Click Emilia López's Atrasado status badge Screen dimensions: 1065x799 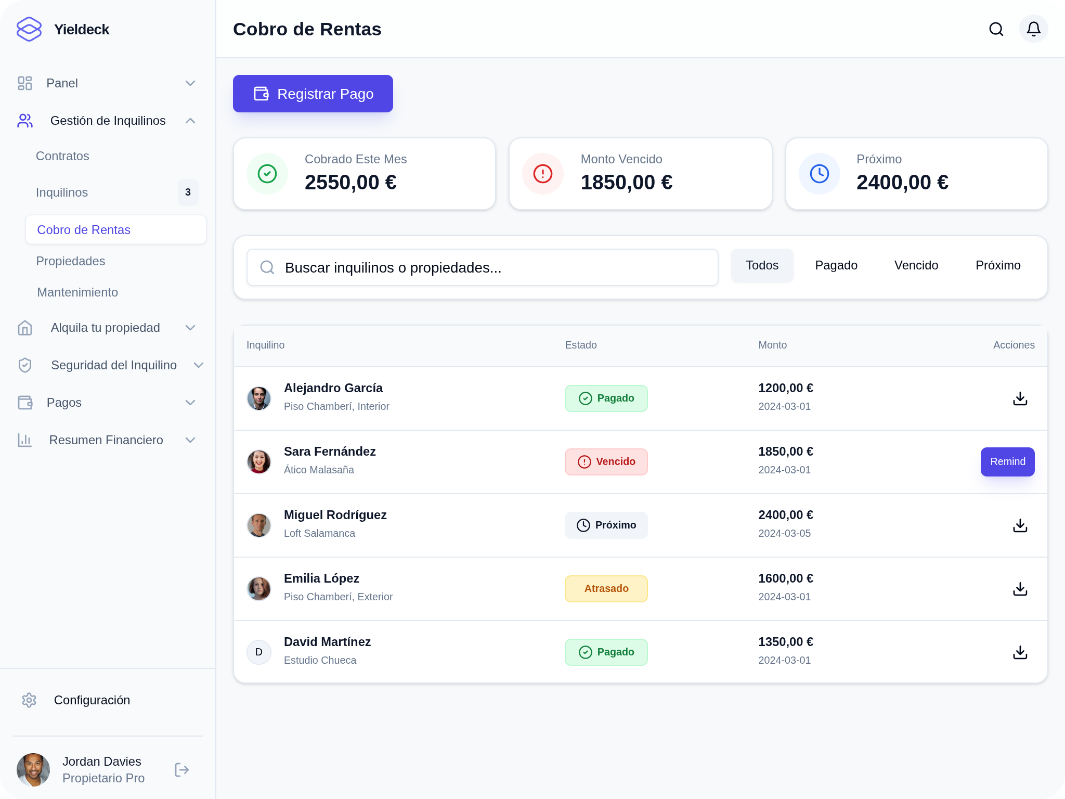tap(606, 588)
